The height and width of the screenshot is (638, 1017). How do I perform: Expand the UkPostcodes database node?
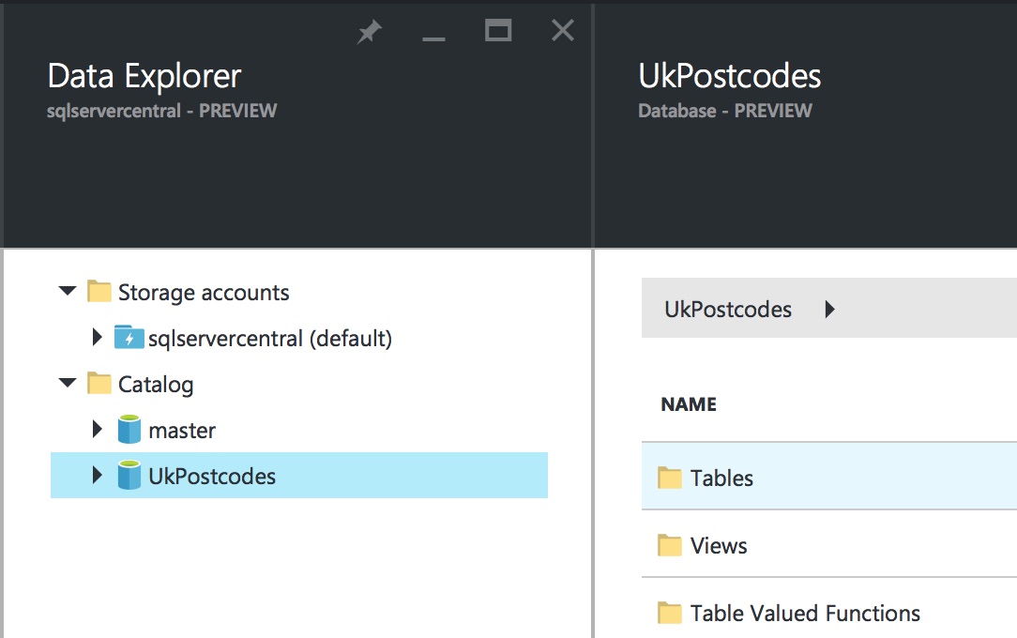pyautogui.click(x=97, y=476)
